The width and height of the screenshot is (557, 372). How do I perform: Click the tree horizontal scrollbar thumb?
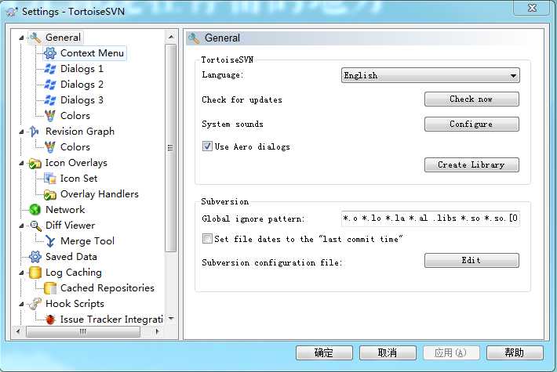click(83, 332)
